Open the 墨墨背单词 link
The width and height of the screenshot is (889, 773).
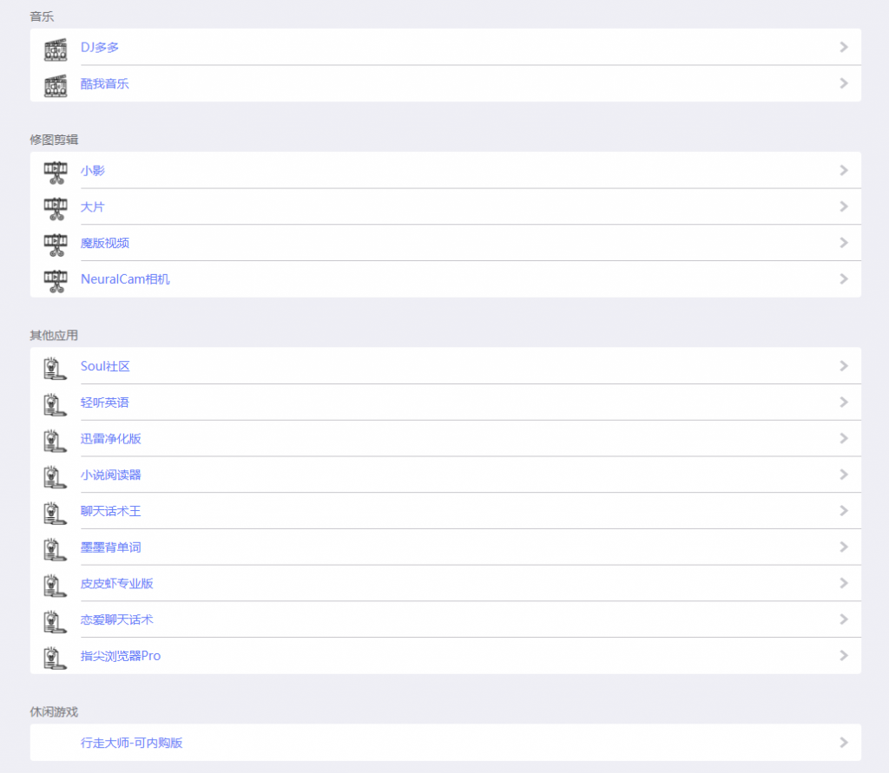(x=110, y=547)
